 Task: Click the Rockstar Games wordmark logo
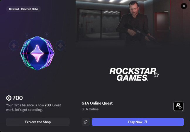point(134,74)
